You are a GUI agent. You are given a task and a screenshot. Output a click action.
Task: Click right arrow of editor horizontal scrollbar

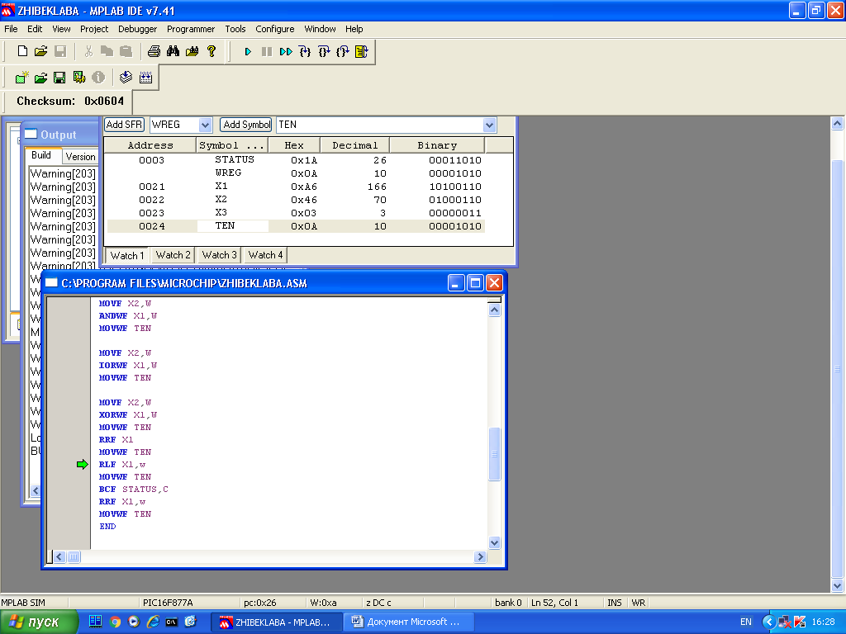click(x=480, y=557)
